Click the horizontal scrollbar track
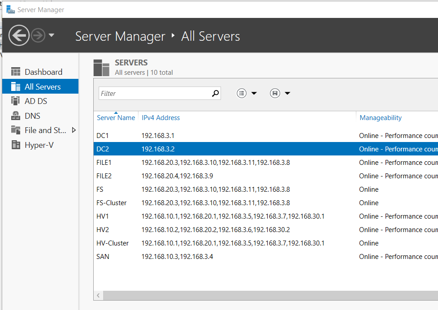 pyautogui.click(x=270, y=295)
